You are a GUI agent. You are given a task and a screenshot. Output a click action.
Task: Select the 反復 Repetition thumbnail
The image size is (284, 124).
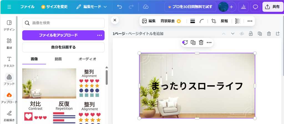pyautogui.click(x=64, y=112)
